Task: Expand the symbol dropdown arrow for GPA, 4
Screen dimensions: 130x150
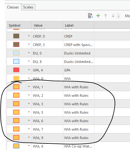Action: pos(29,70)
